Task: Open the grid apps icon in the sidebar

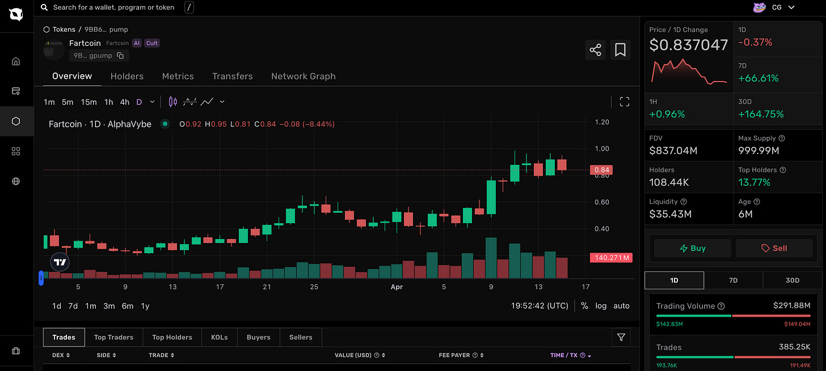Action: pos(16,151)
